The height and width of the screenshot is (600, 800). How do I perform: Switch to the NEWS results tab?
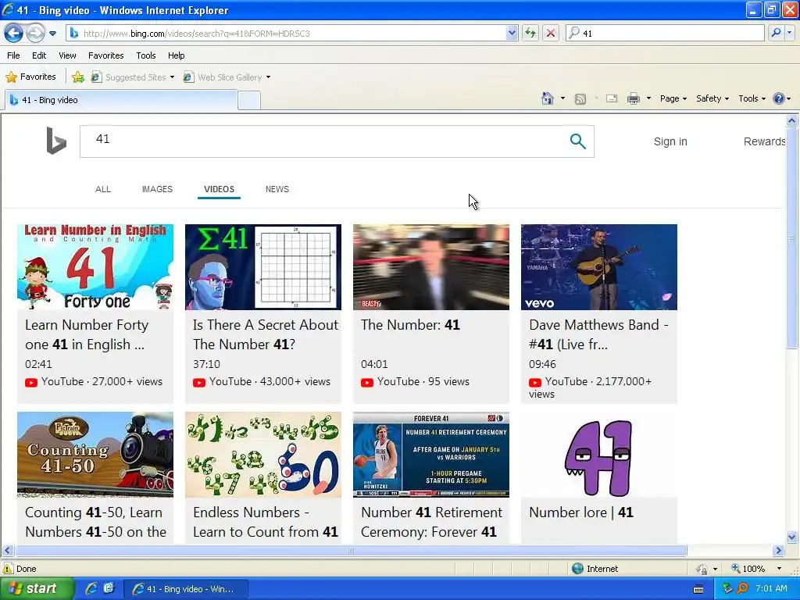click(277, 189)
